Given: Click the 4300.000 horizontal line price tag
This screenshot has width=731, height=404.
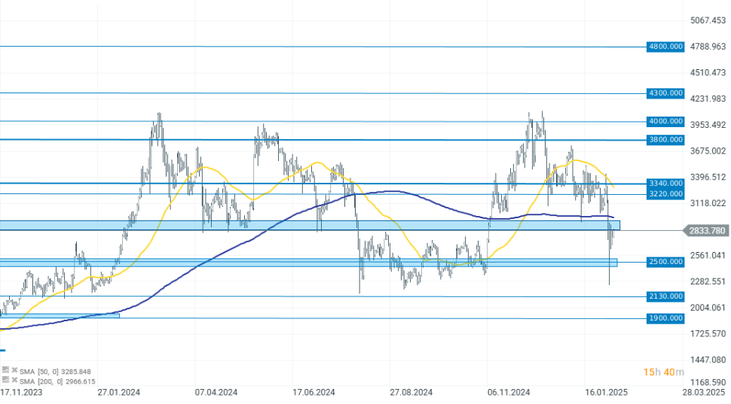Looking at the screenshot, I should 665,93.
